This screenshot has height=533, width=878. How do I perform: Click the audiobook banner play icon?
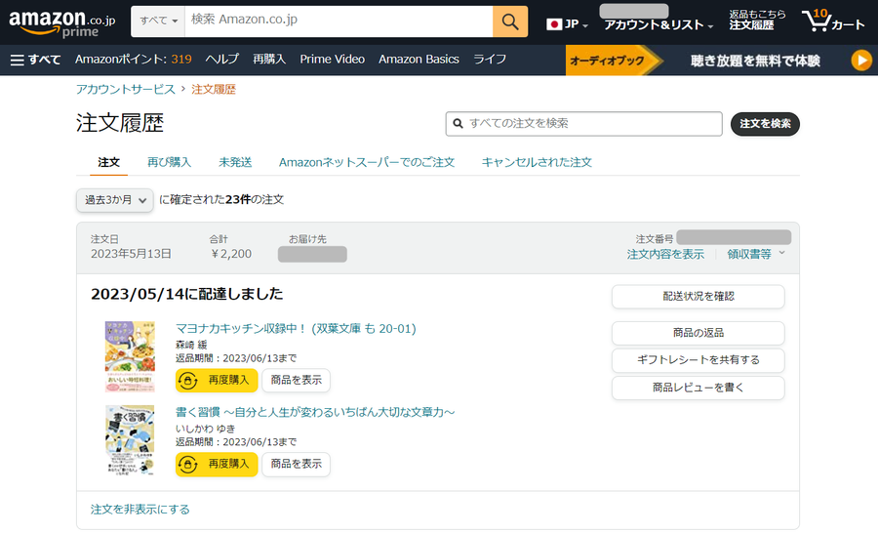[x=861, y=60]
